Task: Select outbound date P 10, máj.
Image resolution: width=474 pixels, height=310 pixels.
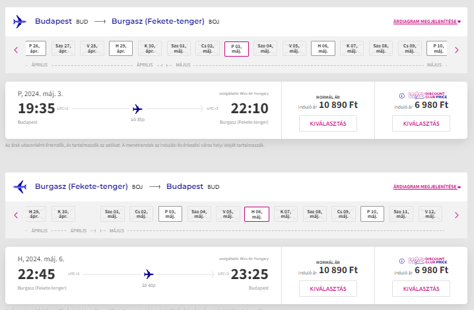Action: coord(438,49)
